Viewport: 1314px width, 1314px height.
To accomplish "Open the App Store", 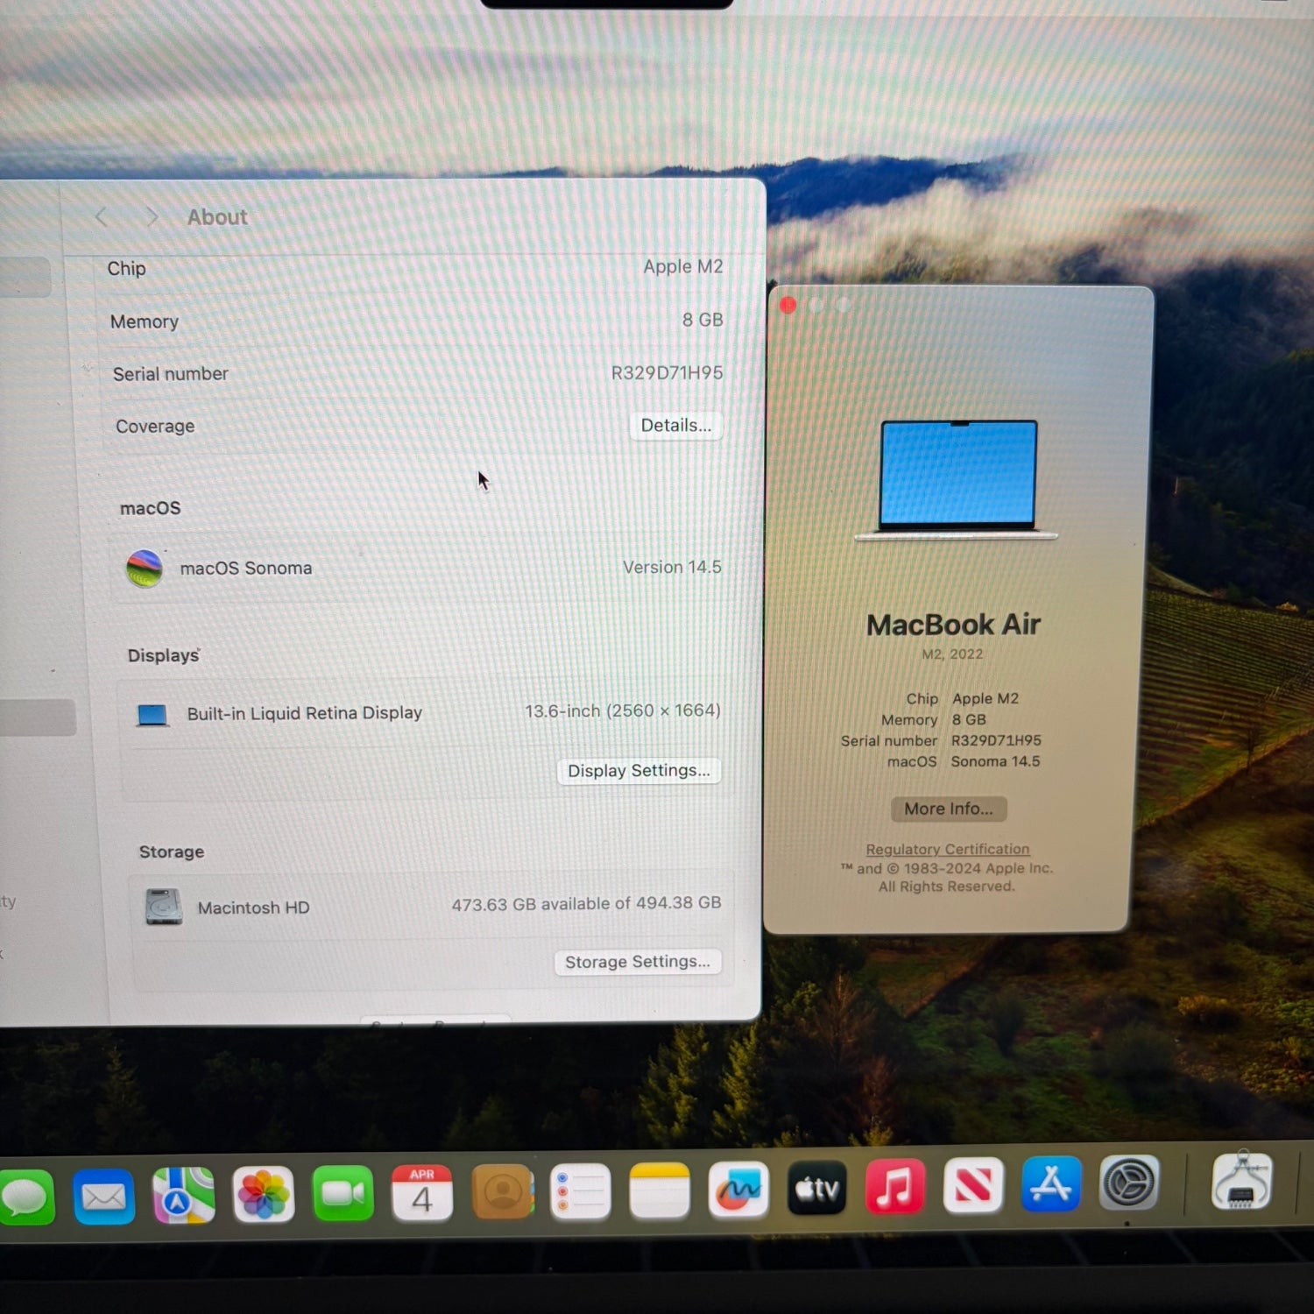I will coord(1051,1185).
